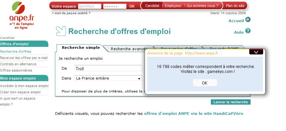286x131 pixels.
Task: Click the Aide question mark icon
Action: [x=248, y=31]
